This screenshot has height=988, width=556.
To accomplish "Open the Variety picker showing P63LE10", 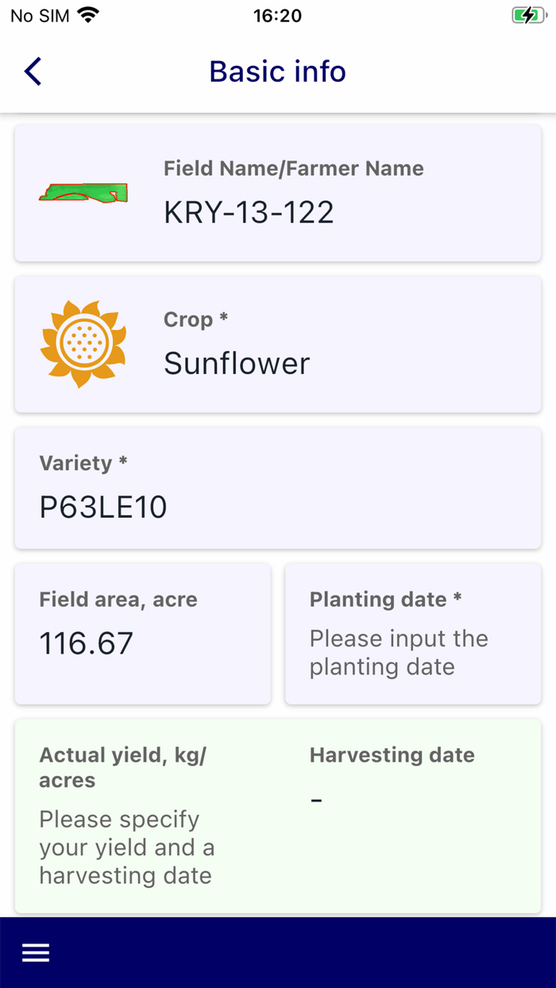I will 277,488.
